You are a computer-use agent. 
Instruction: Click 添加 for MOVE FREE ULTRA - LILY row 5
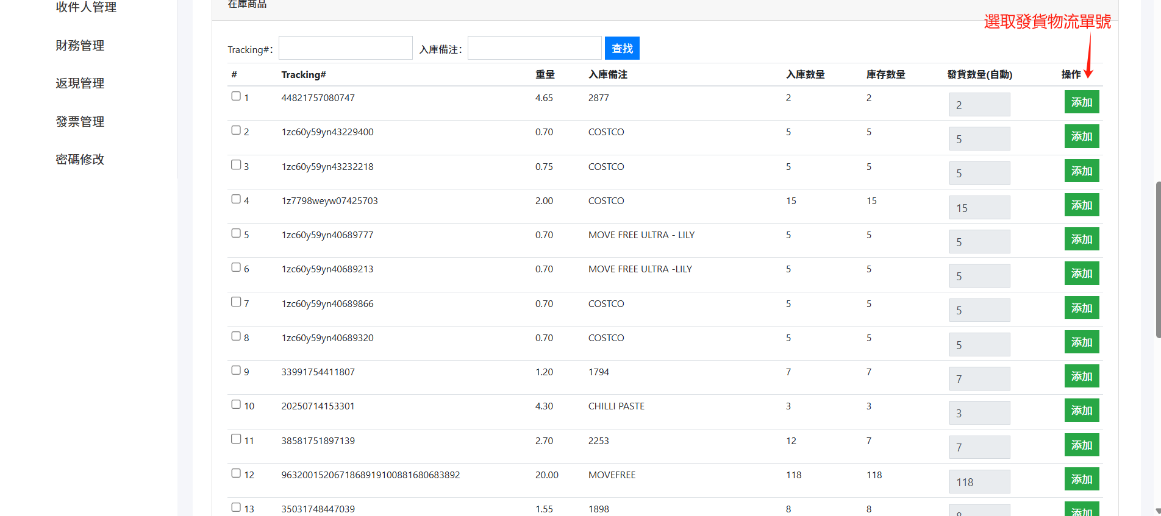coord(1081,239)
